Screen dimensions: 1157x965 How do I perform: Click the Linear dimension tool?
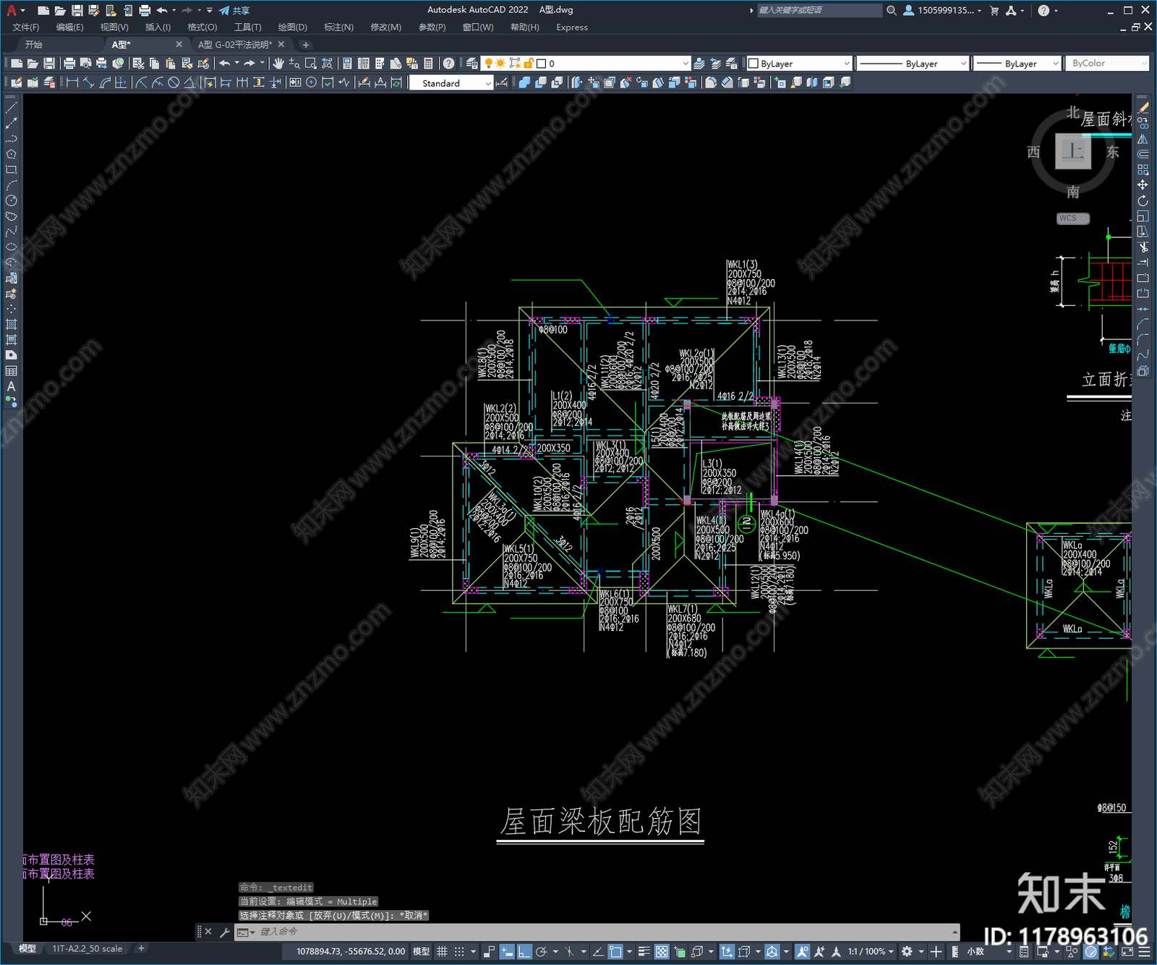(72, 82)
